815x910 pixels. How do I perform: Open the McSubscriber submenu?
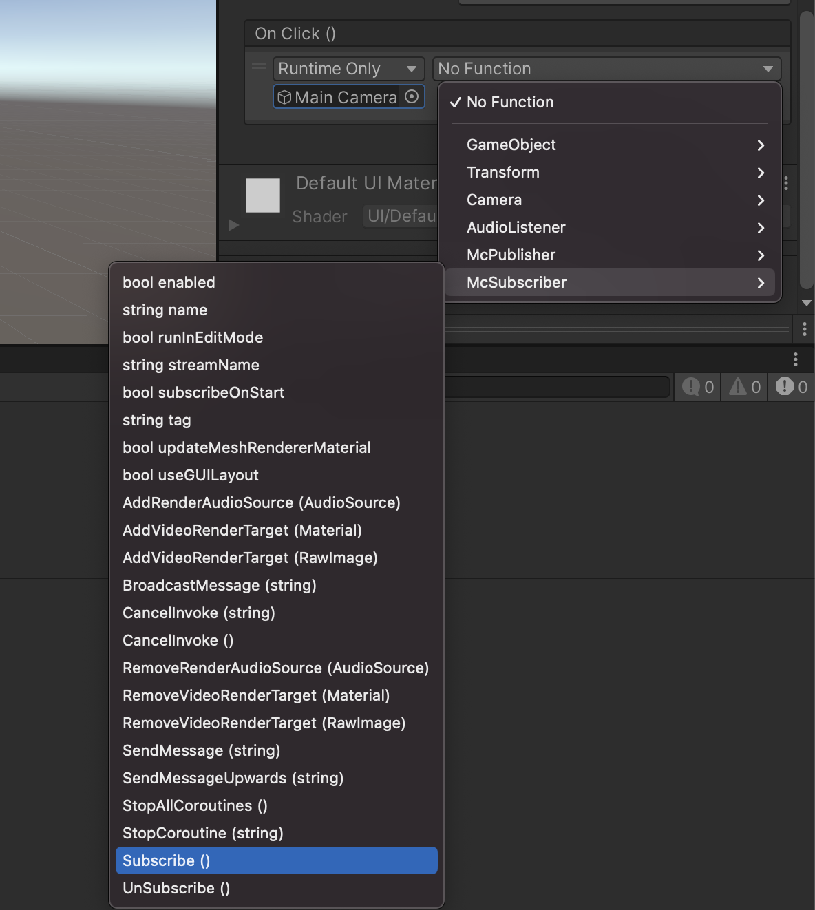(610, 282)
